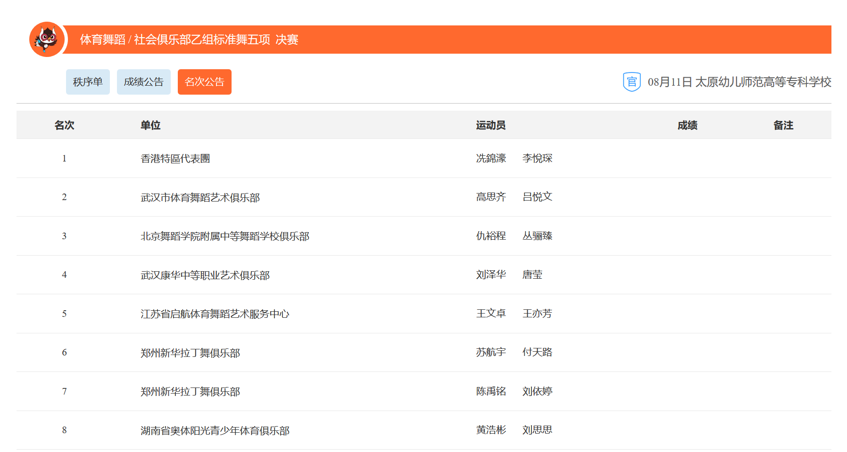Select athlete 冼錦濠
The height and width of the screenshot is (452, 847).
(x=491, y=158)
